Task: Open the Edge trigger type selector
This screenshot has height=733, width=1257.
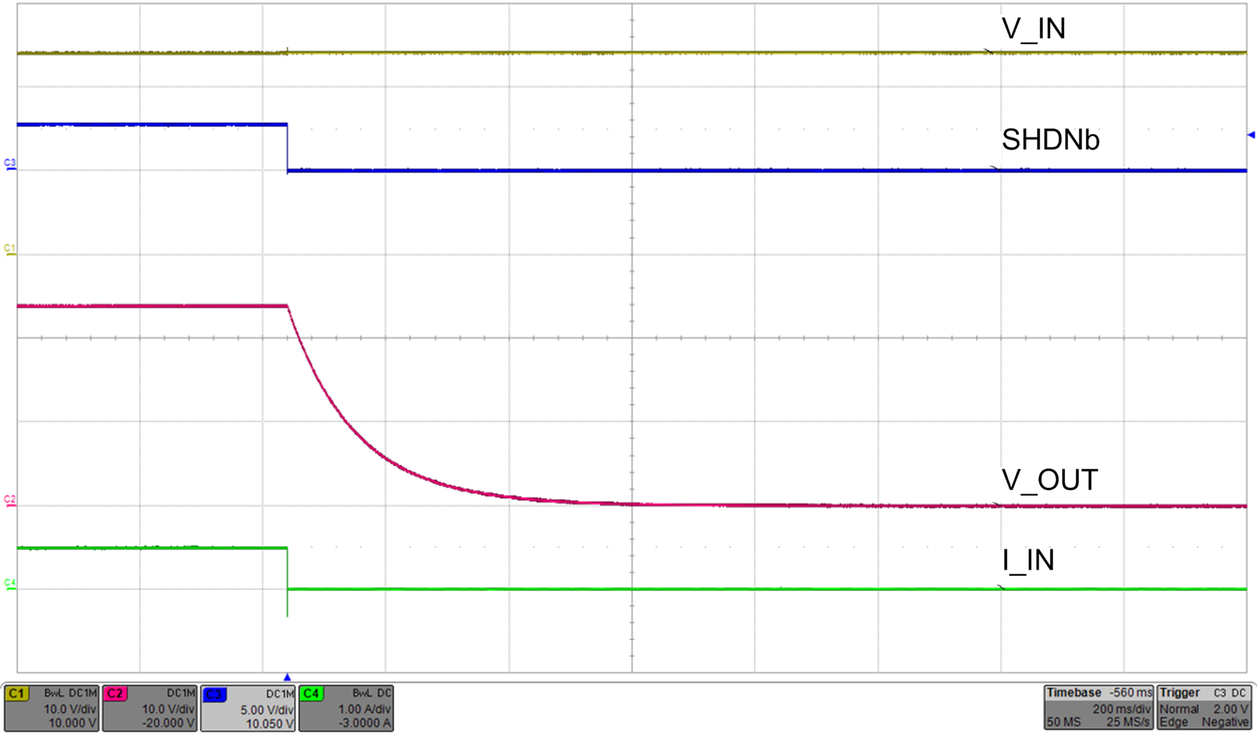Action: (1173, 723)
